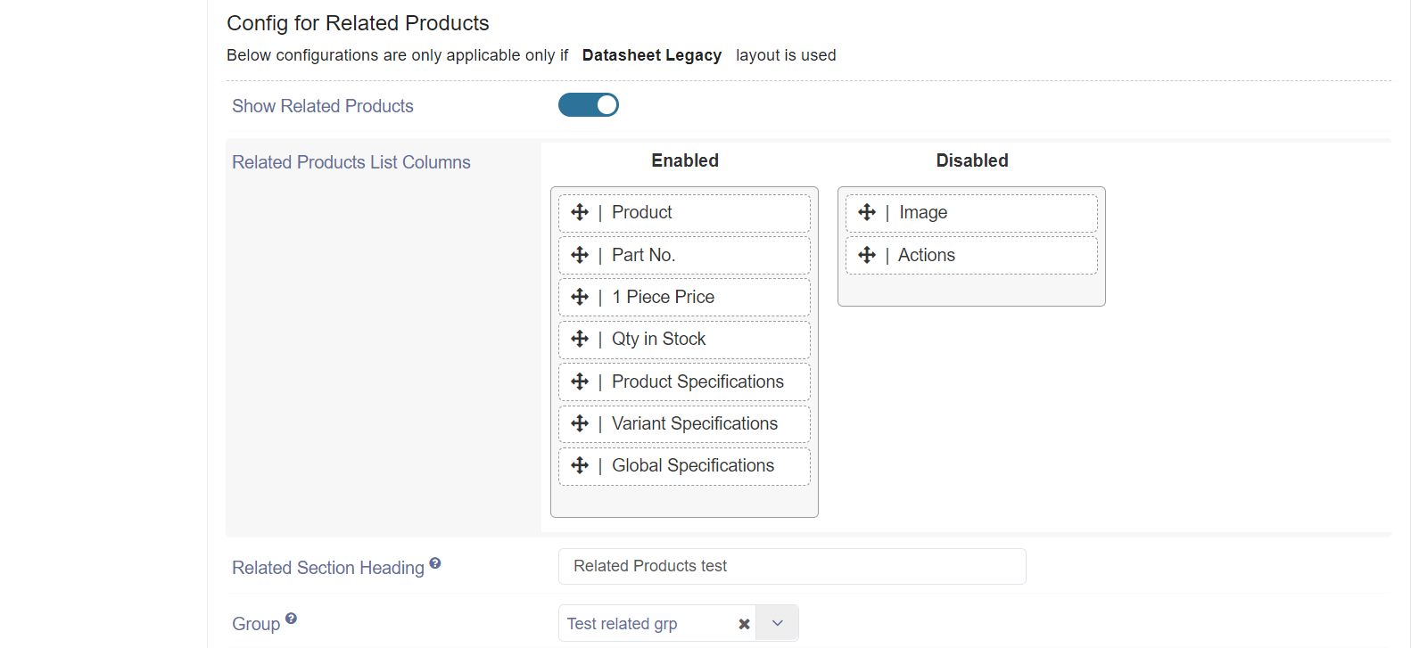Click the Related Section Heading input field
The image size is (1411, 648).
click(792, 567)
